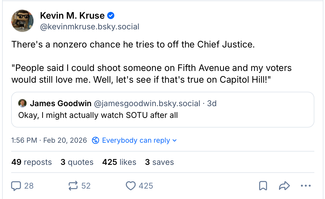
Task: Click the @jamesgoodwin.bsky.social handle
Action: (x=147, y=104)
